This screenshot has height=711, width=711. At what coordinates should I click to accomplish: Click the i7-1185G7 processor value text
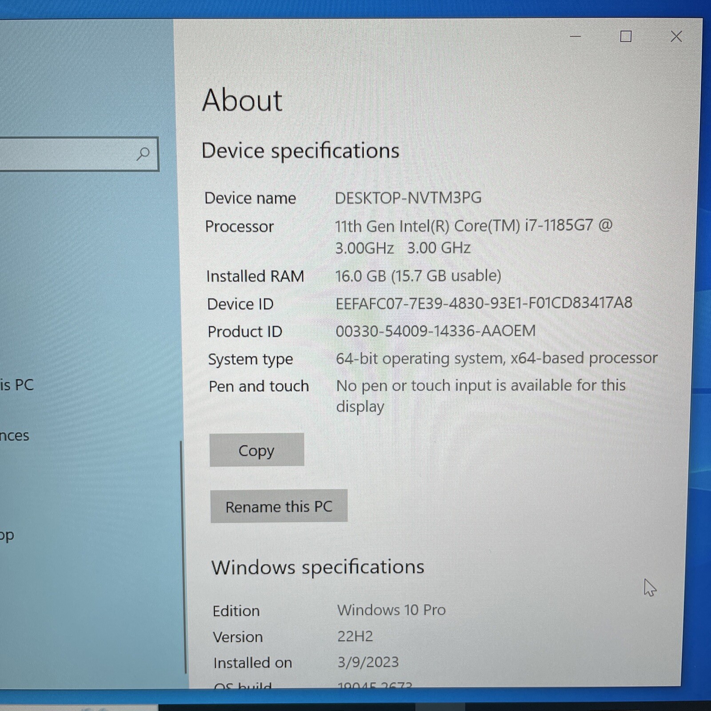click(473, 226)
